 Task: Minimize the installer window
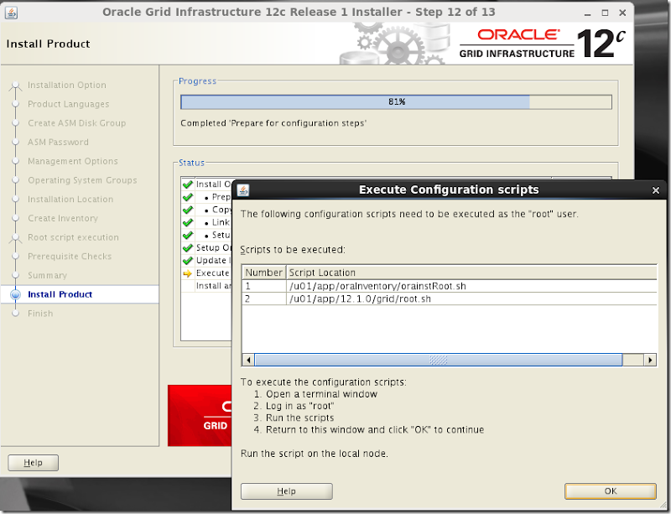(x=588, y=13)
